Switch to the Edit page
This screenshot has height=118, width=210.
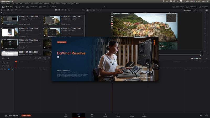point(92,115)
